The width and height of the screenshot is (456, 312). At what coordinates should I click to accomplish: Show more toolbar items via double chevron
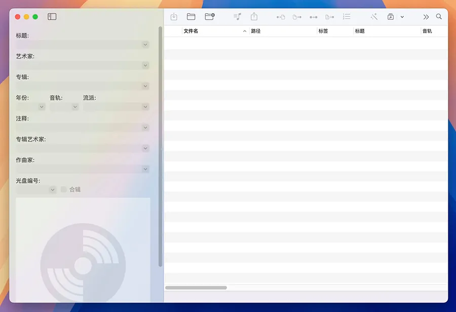(426, 17)
